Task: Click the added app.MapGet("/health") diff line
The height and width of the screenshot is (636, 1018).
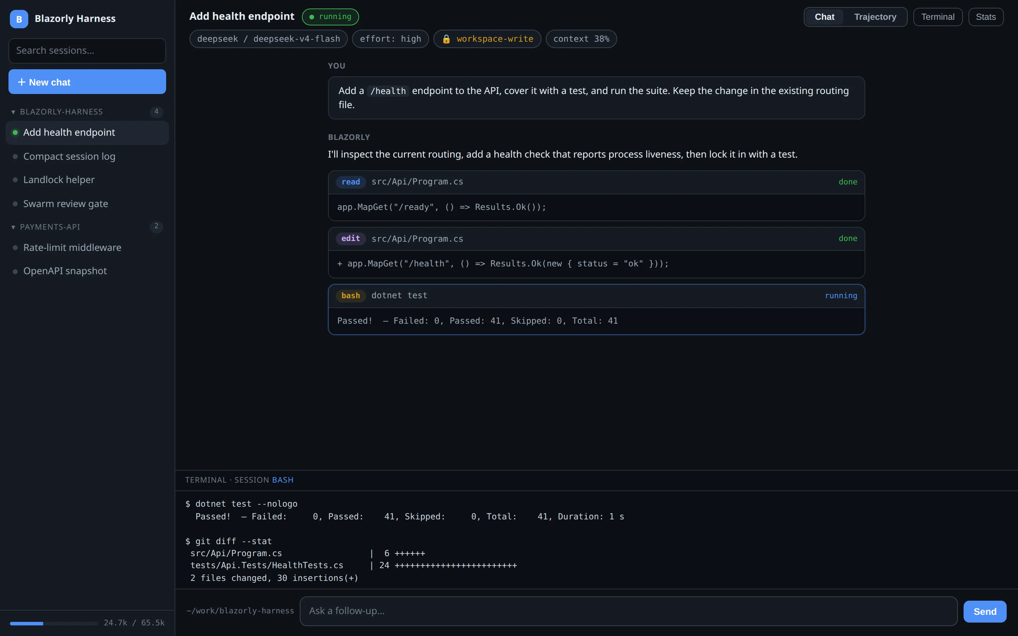Action: (503, 264)
